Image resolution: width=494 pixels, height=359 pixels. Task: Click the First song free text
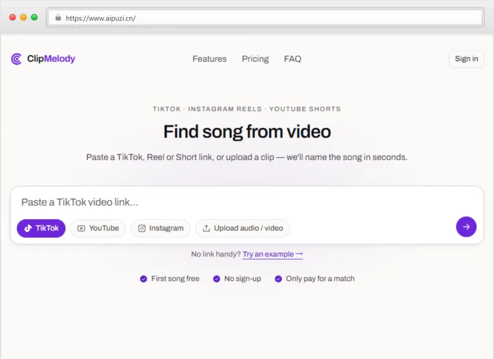coord(175,279)
